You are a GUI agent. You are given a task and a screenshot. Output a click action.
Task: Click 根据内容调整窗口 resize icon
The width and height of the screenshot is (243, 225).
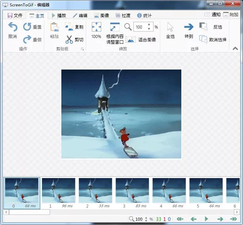115,28
